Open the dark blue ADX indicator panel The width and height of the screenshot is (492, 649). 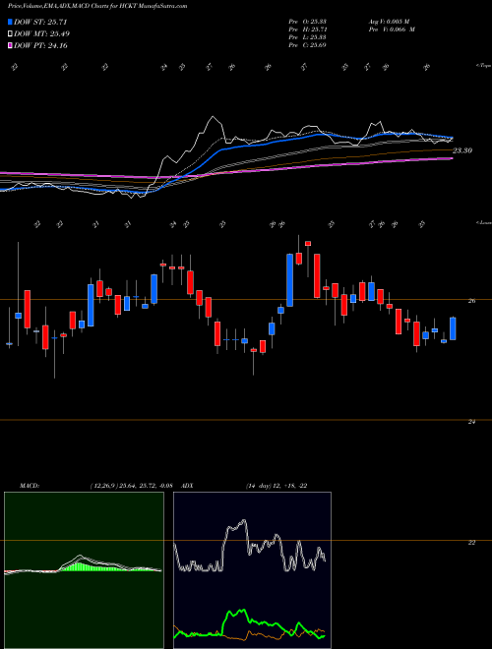pyautogui.click(x=252, y=570)
